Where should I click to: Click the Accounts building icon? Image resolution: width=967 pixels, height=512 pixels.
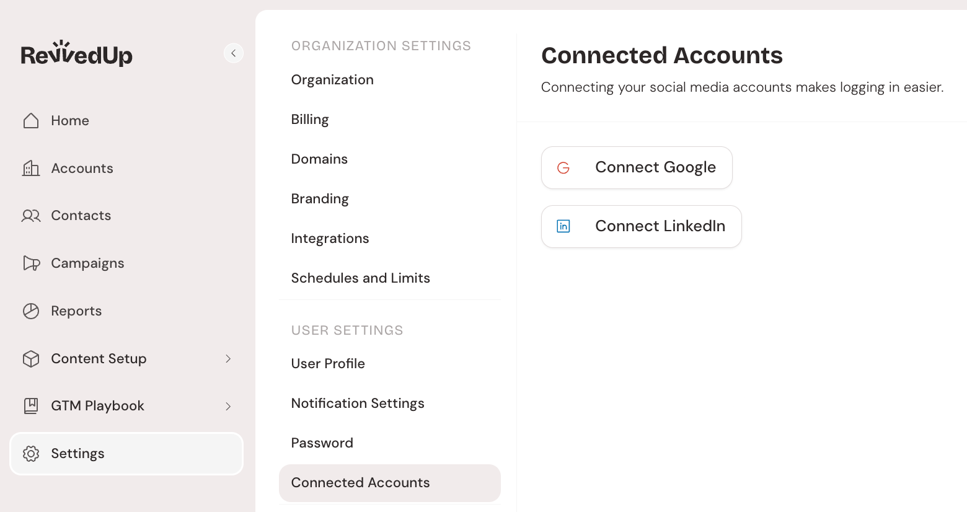[x=31, y=168]
